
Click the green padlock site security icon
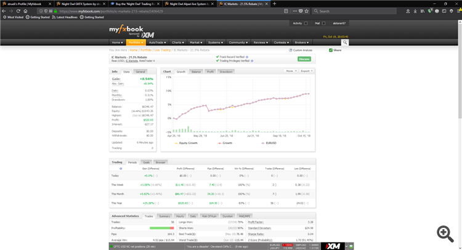55,11
